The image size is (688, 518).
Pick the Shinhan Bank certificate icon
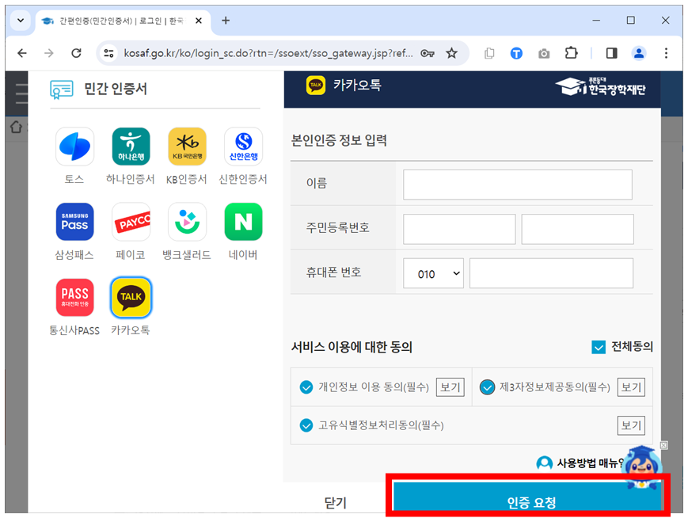244,147
